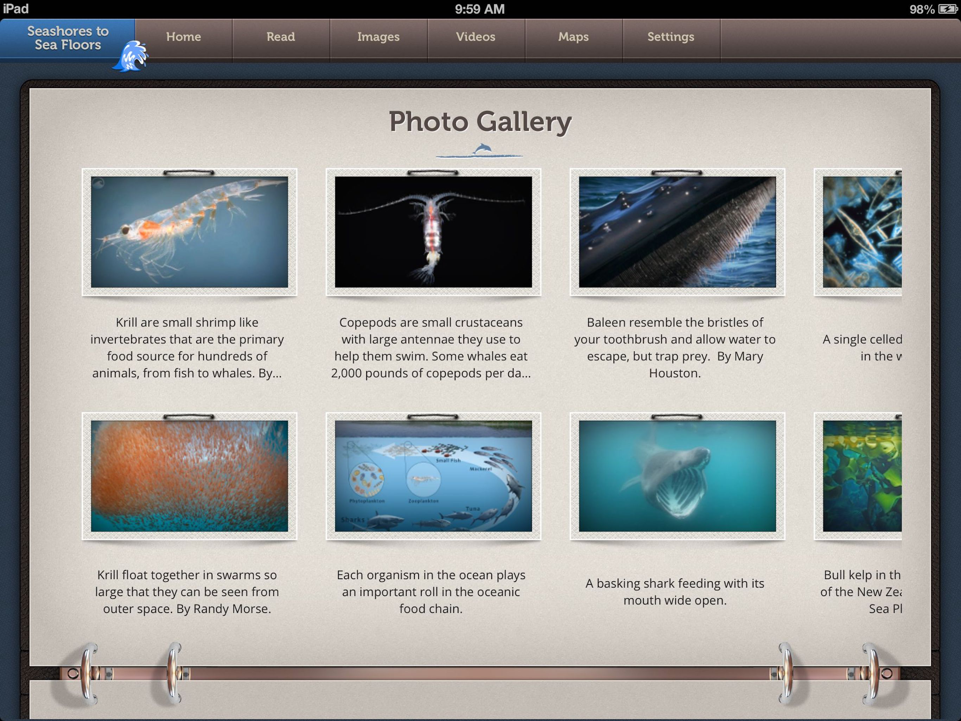Click the Krill float together caption
This screenshot has width=961, height=721.
187,591
